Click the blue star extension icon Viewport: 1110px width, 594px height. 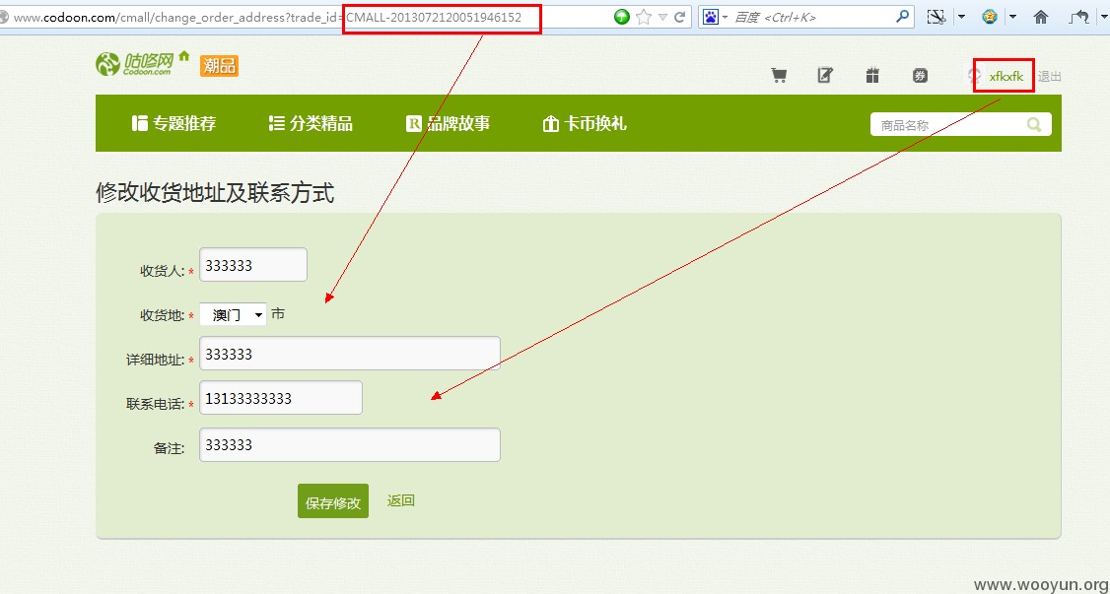point(990,17)
